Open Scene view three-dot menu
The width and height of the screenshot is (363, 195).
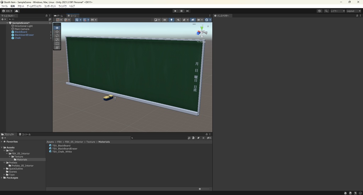(210, 16)
